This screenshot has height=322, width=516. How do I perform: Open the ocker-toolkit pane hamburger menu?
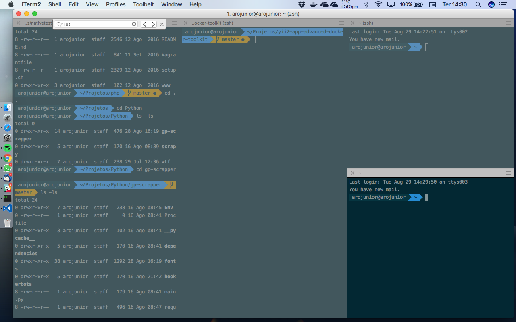click(341, 23)
